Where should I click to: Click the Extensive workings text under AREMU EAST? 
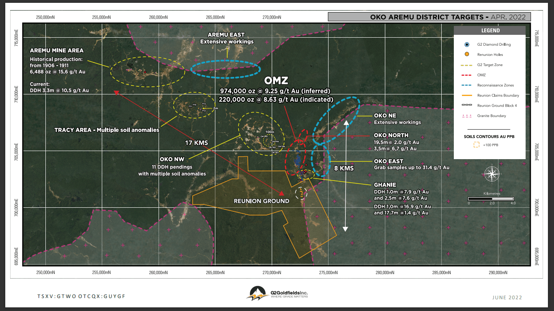pyautogui.click(x=227, y=41)
